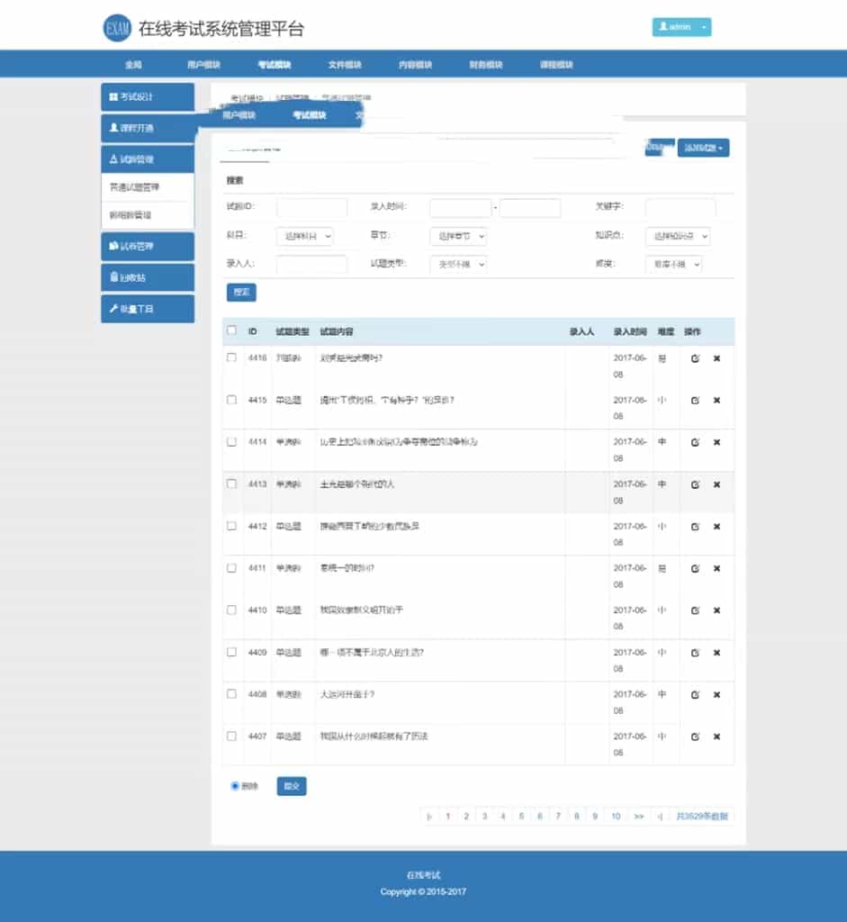The width and height of the screenshot is (847, 922).
Task: Delete question row 4408
Action: click(x=716, y=694)
